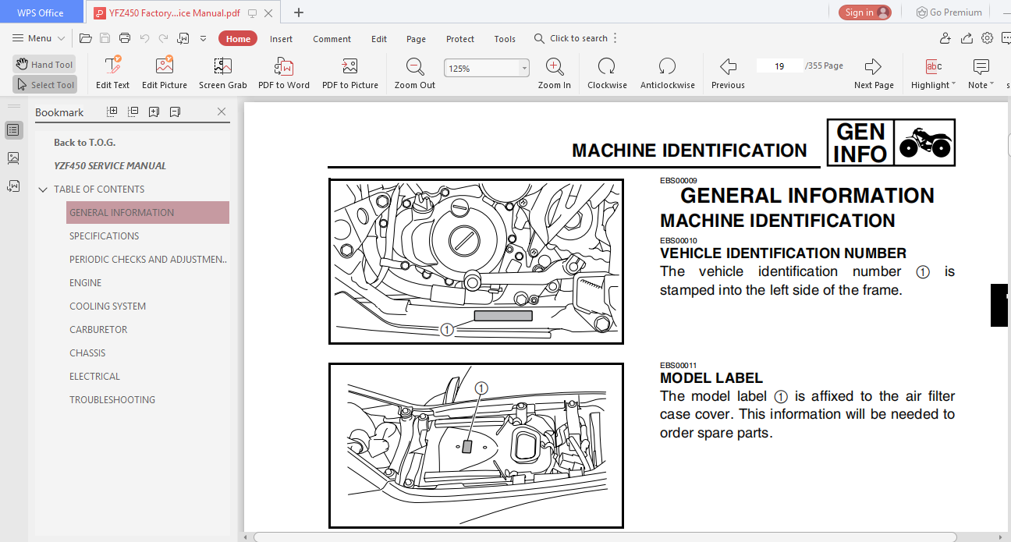Open the YZF450 SERVICE MANUAL bookmark
The width and height of the screenshot is (1011, 542).
pos(110,165)
